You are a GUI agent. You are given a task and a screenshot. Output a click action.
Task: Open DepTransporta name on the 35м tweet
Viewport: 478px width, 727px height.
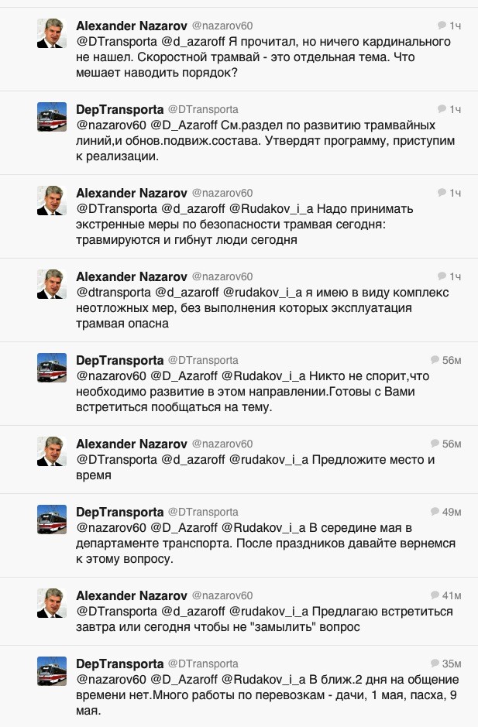tap(120, 664)
